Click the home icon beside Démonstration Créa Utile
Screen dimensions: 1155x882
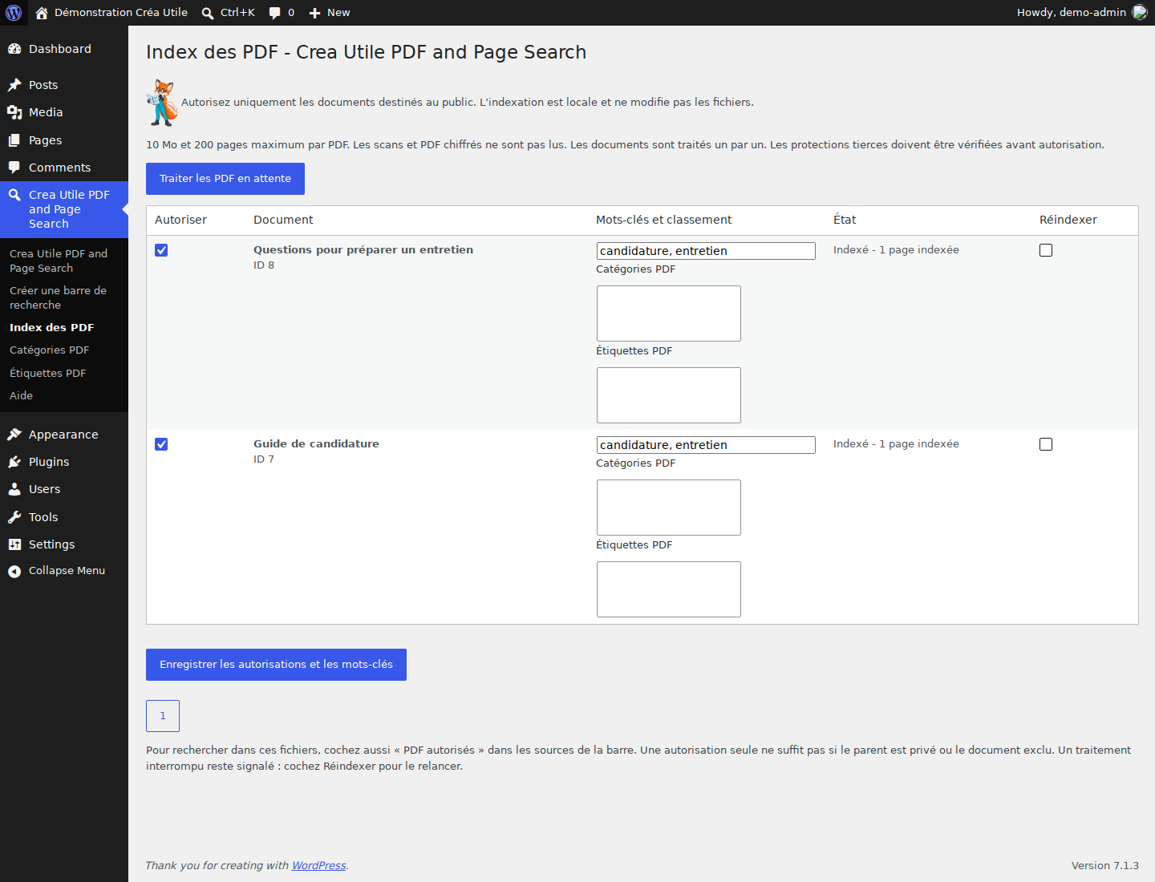(42, 13)
